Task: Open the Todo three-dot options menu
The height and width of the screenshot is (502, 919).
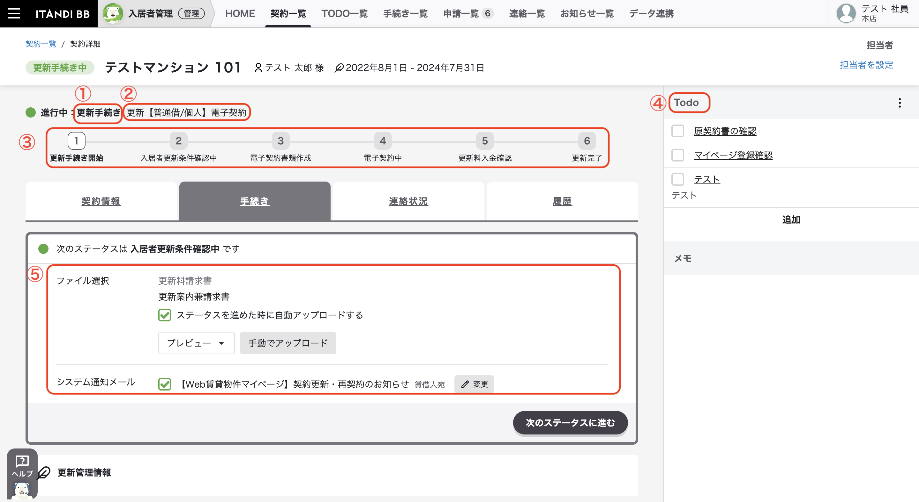Action: (x=900, y=103)
